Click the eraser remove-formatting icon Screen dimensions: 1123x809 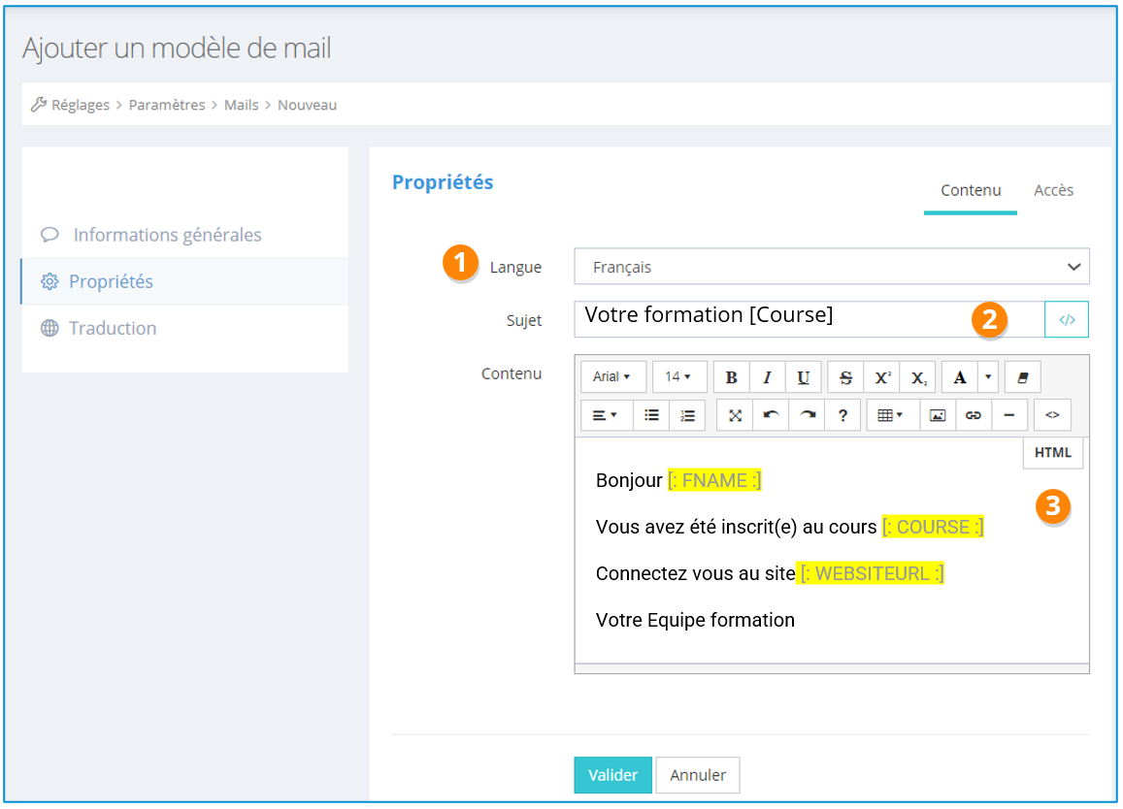(x=1022, y=377)
